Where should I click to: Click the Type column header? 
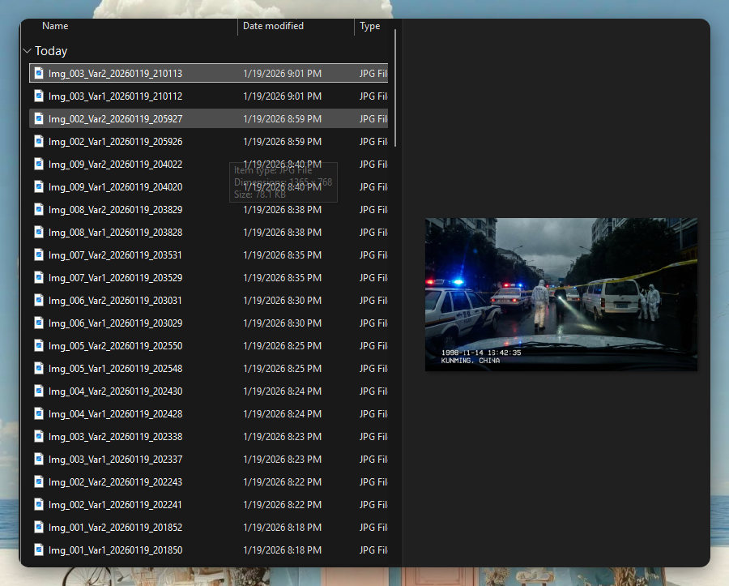coord(370,26)
